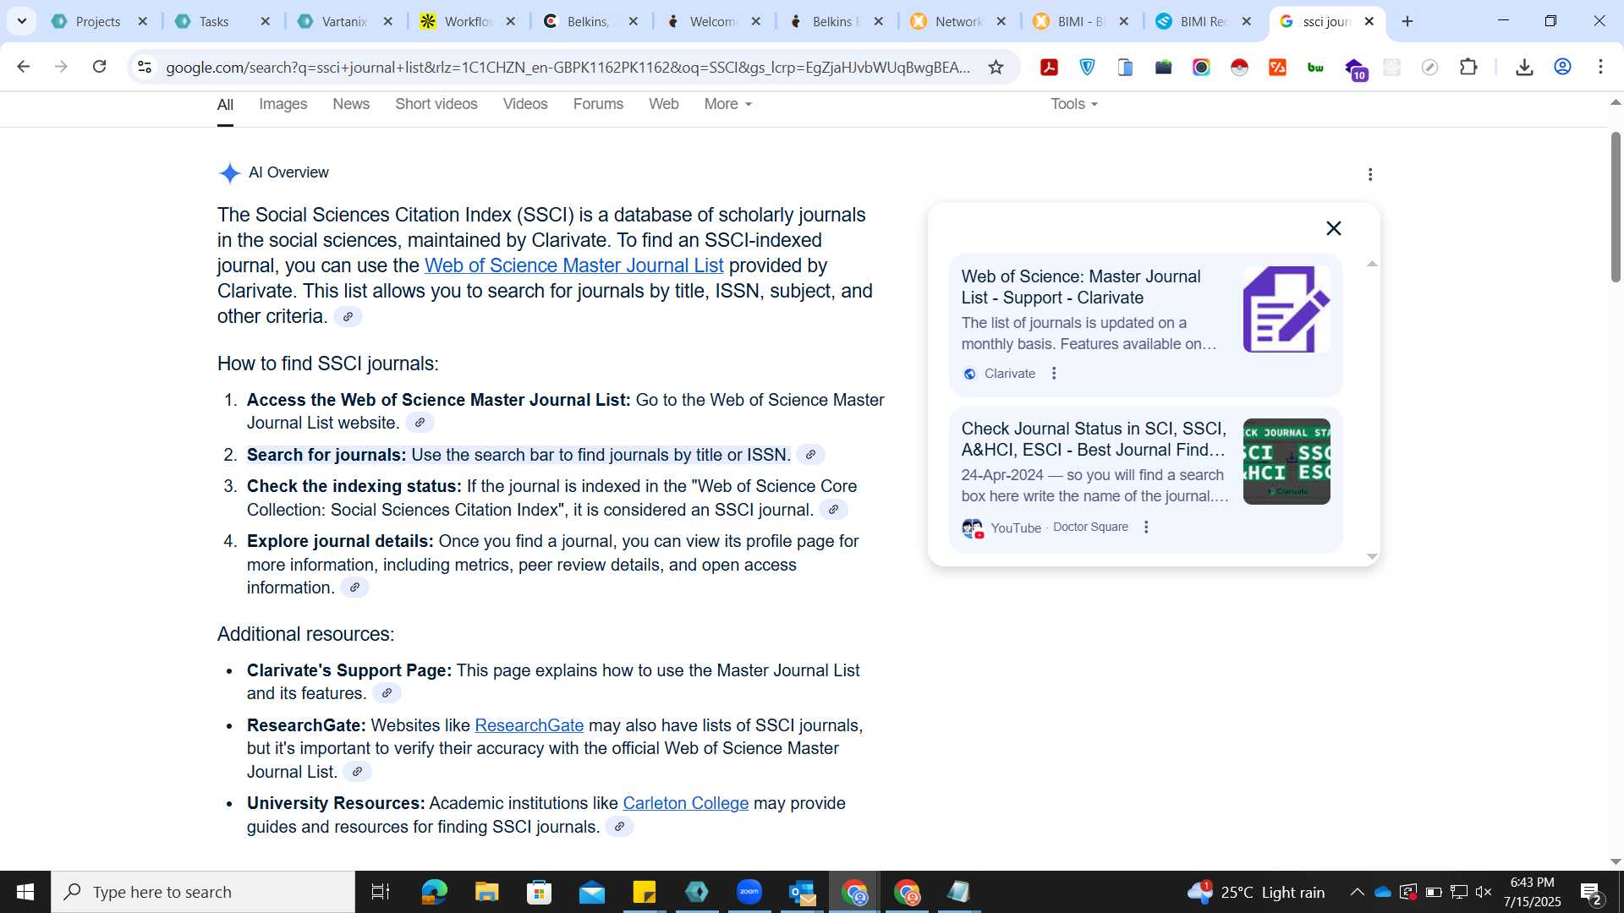Screen dimensions: 1624x913
Task: Open Microsoft Edge from taskbar
Action: [x=434, y=892]
